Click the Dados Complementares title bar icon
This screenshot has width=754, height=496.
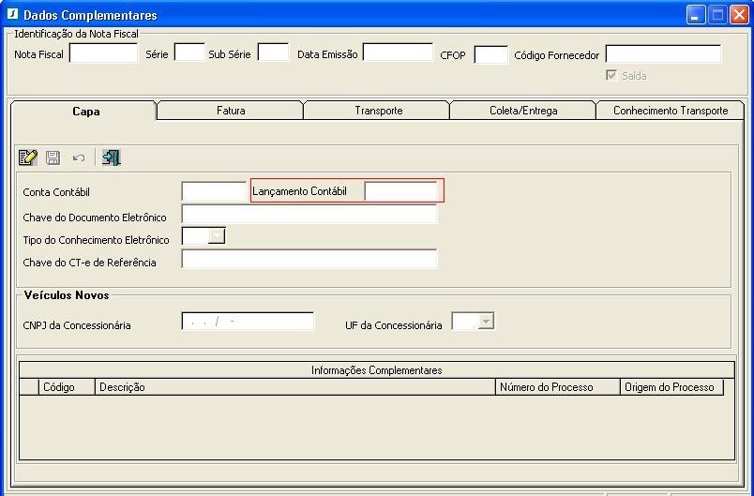point(12,15)
